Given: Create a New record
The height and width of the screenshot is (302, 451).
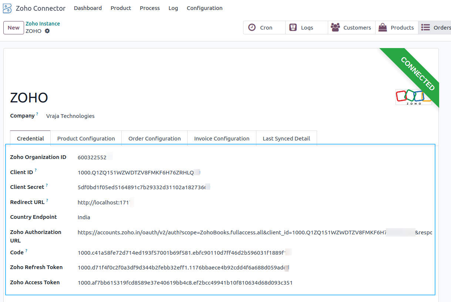Looking at the screenshot, I should (14, 28).
